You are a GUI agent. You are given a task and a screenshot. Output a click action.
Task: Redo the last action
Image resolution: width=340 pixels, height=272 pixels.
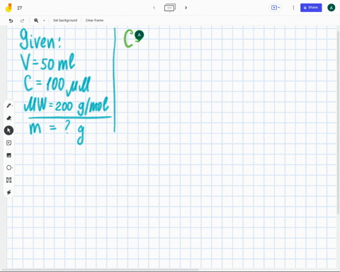22,21
